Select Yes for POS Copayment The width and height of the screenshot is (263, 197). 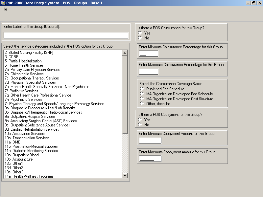pos(140,120)
